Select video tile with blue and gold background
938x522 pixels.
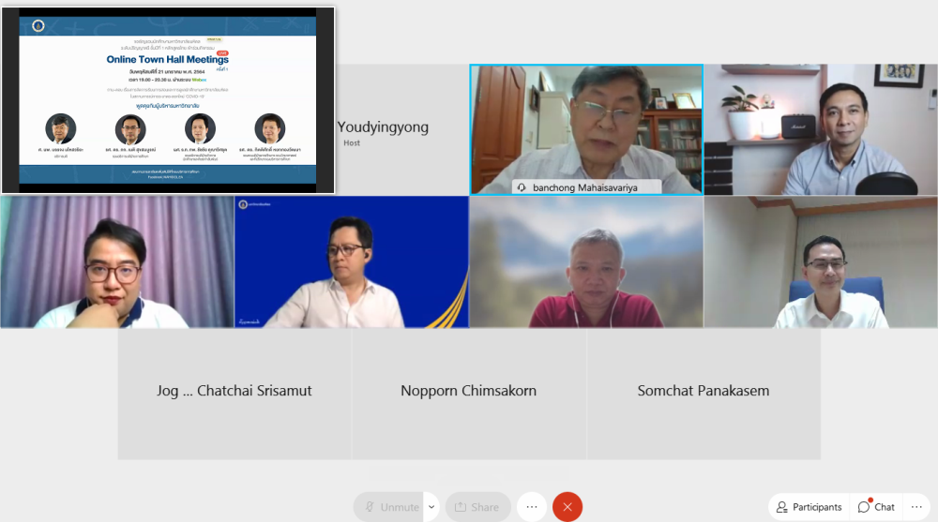coord(352,261)
